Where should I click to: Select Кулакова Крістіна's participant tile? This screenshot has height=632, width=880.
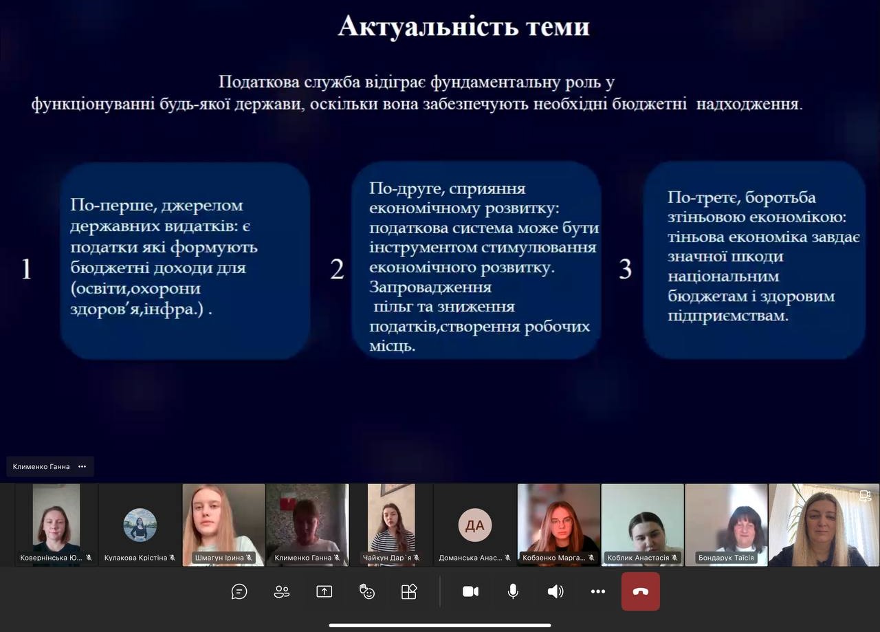point(140,525)
